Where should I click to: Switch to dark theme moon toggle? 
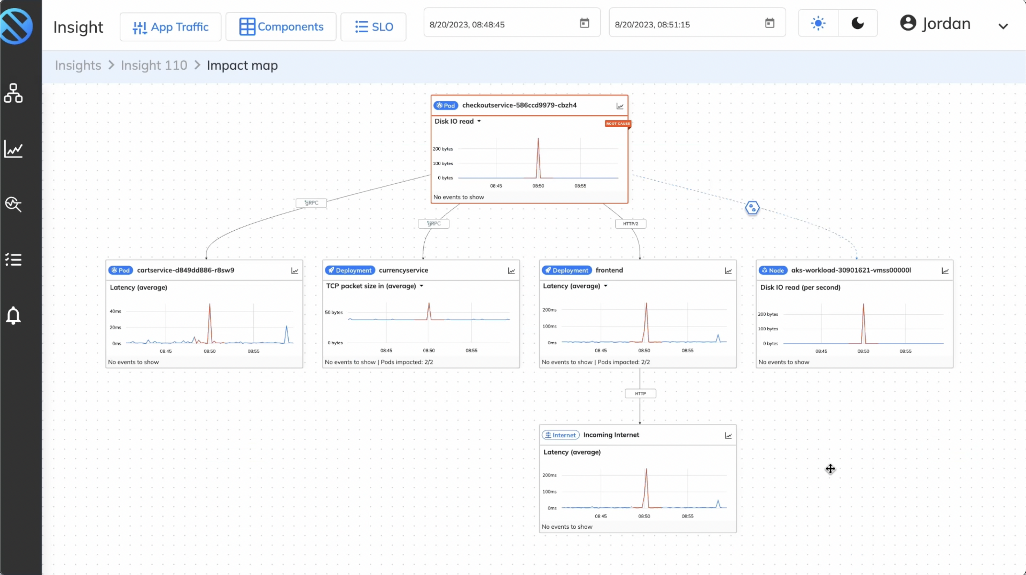[x=858, y=23]
